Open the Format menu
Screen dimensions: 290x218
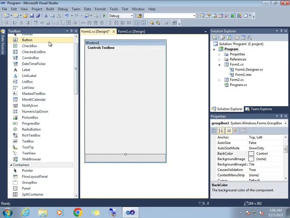100,9
